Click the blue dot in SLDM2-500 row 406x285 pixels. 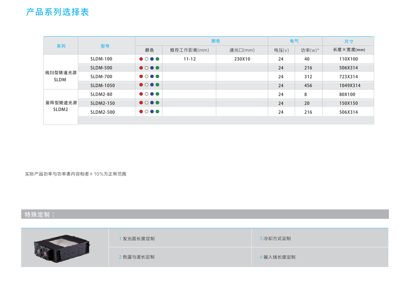tap(152, 112)
